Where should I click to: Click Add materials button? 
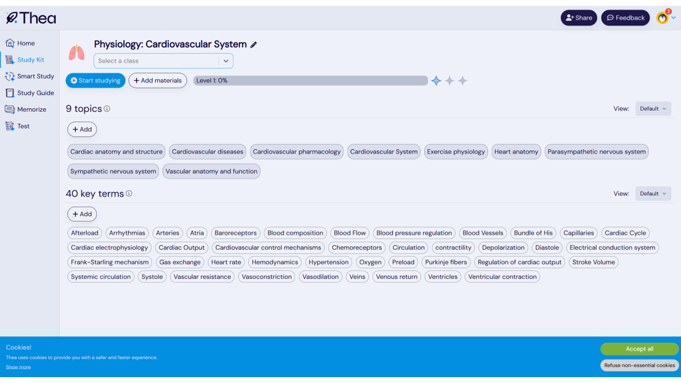157,81
